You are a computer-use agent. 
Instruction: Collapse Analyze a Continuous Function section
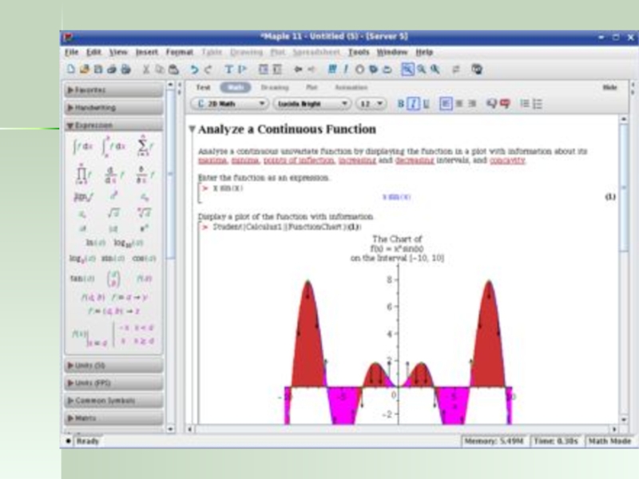point(192,129)
